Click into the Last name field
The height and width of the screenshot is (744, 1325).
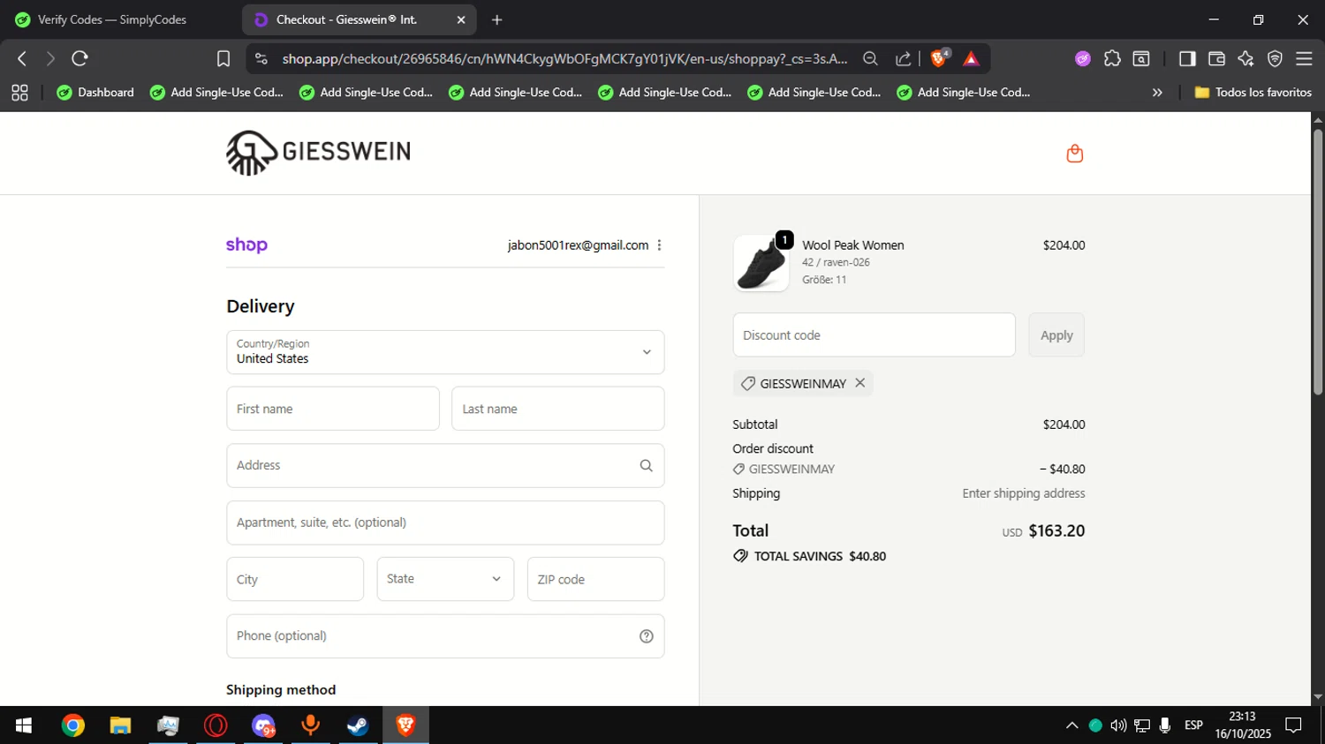click(558, 409)
